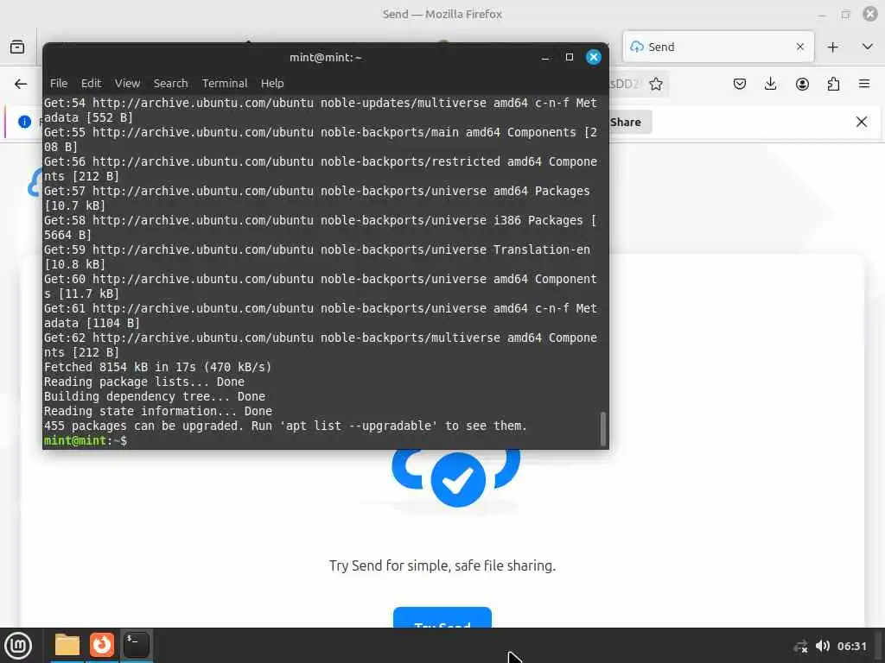This screenshot has height=663, width=885.
Task: Minimize the terminal window
Action: [x=545, y=57]
